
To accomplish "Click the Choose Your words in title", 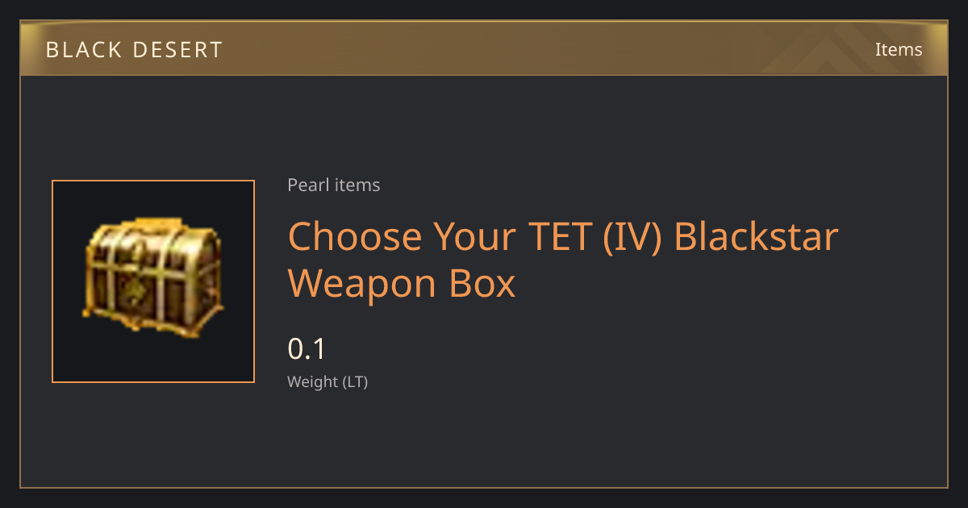I will point(402,236).
